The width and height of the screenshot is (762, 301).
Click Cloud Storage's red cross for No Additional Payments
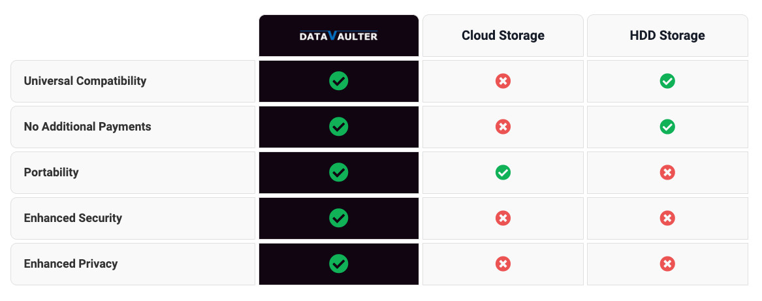click(503, 127)
